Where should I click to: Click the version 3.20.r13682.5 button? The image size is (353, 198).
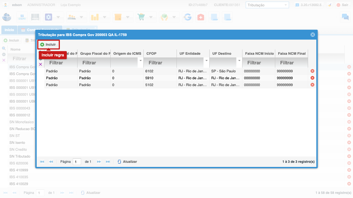[308, 5]
